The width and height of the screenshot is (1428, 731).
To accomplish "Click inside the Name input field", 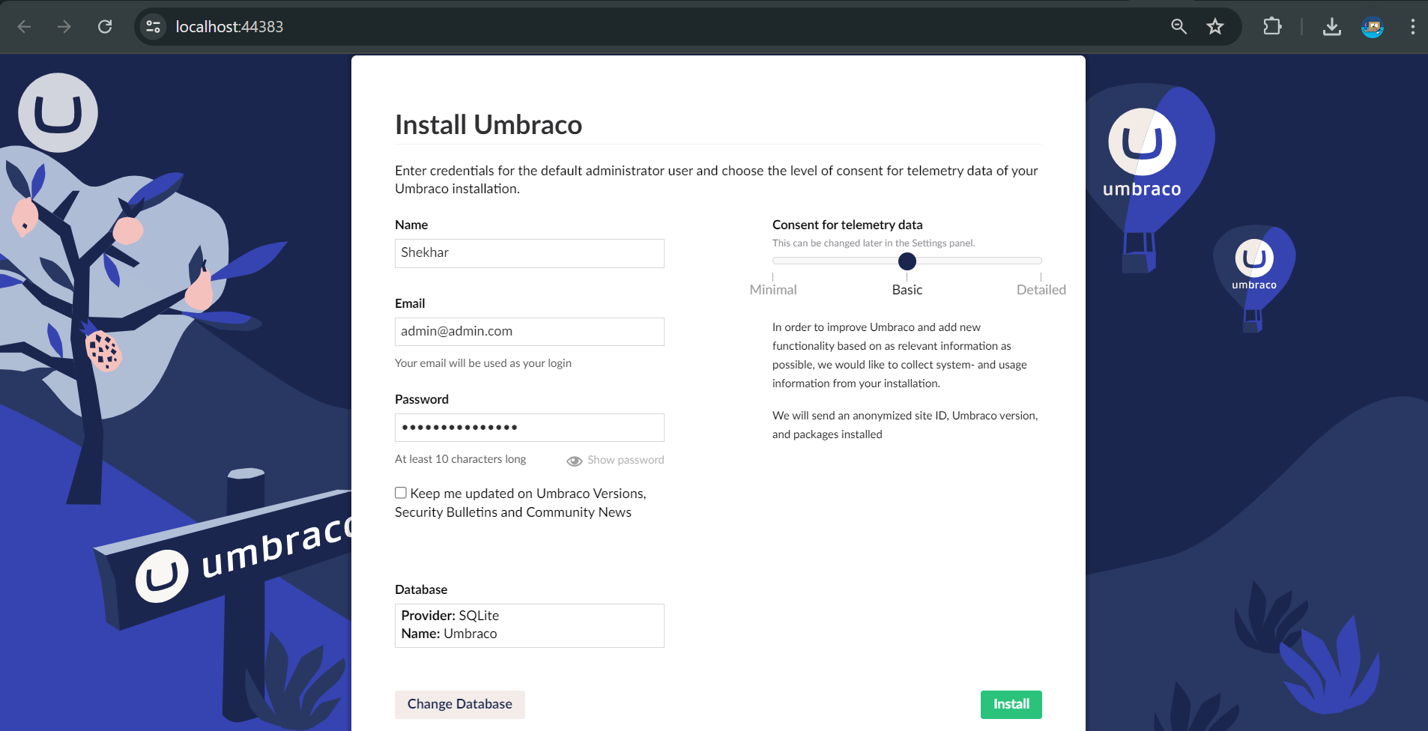I will 529,253.
